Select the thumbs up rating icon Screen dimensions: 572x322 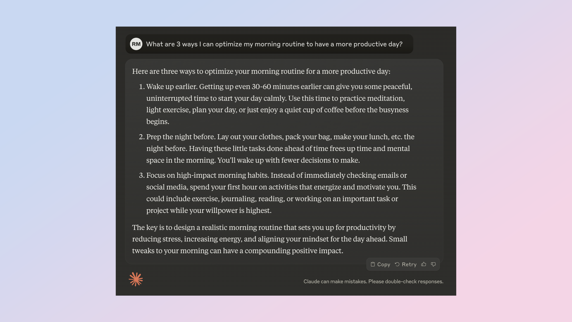pos(423,264)
